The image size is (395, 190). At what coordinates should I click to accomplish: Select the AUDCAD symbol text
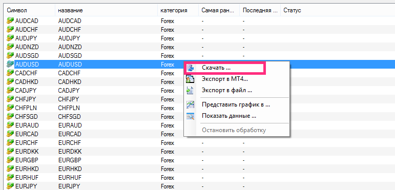pyautogui.click(x=27, y=20)
